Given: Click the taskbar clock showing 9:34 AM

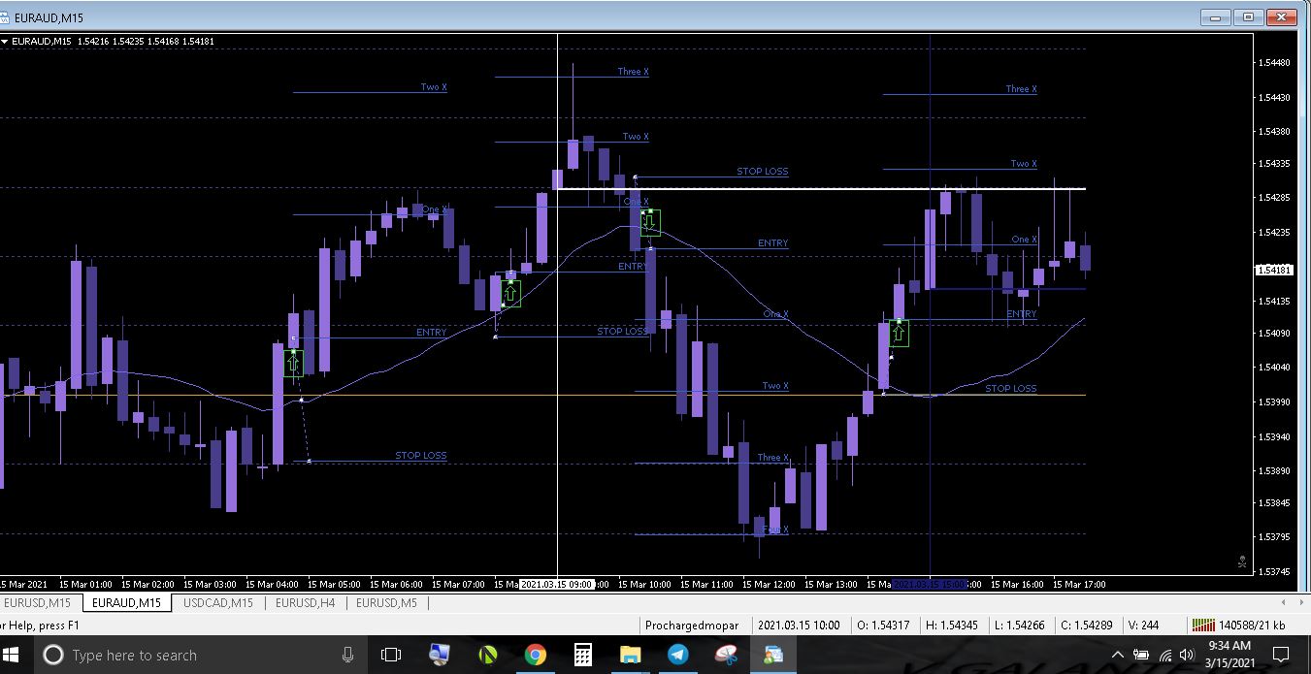Looking at the screenshot, I should pyautogui.click(x=1229, y=655).
